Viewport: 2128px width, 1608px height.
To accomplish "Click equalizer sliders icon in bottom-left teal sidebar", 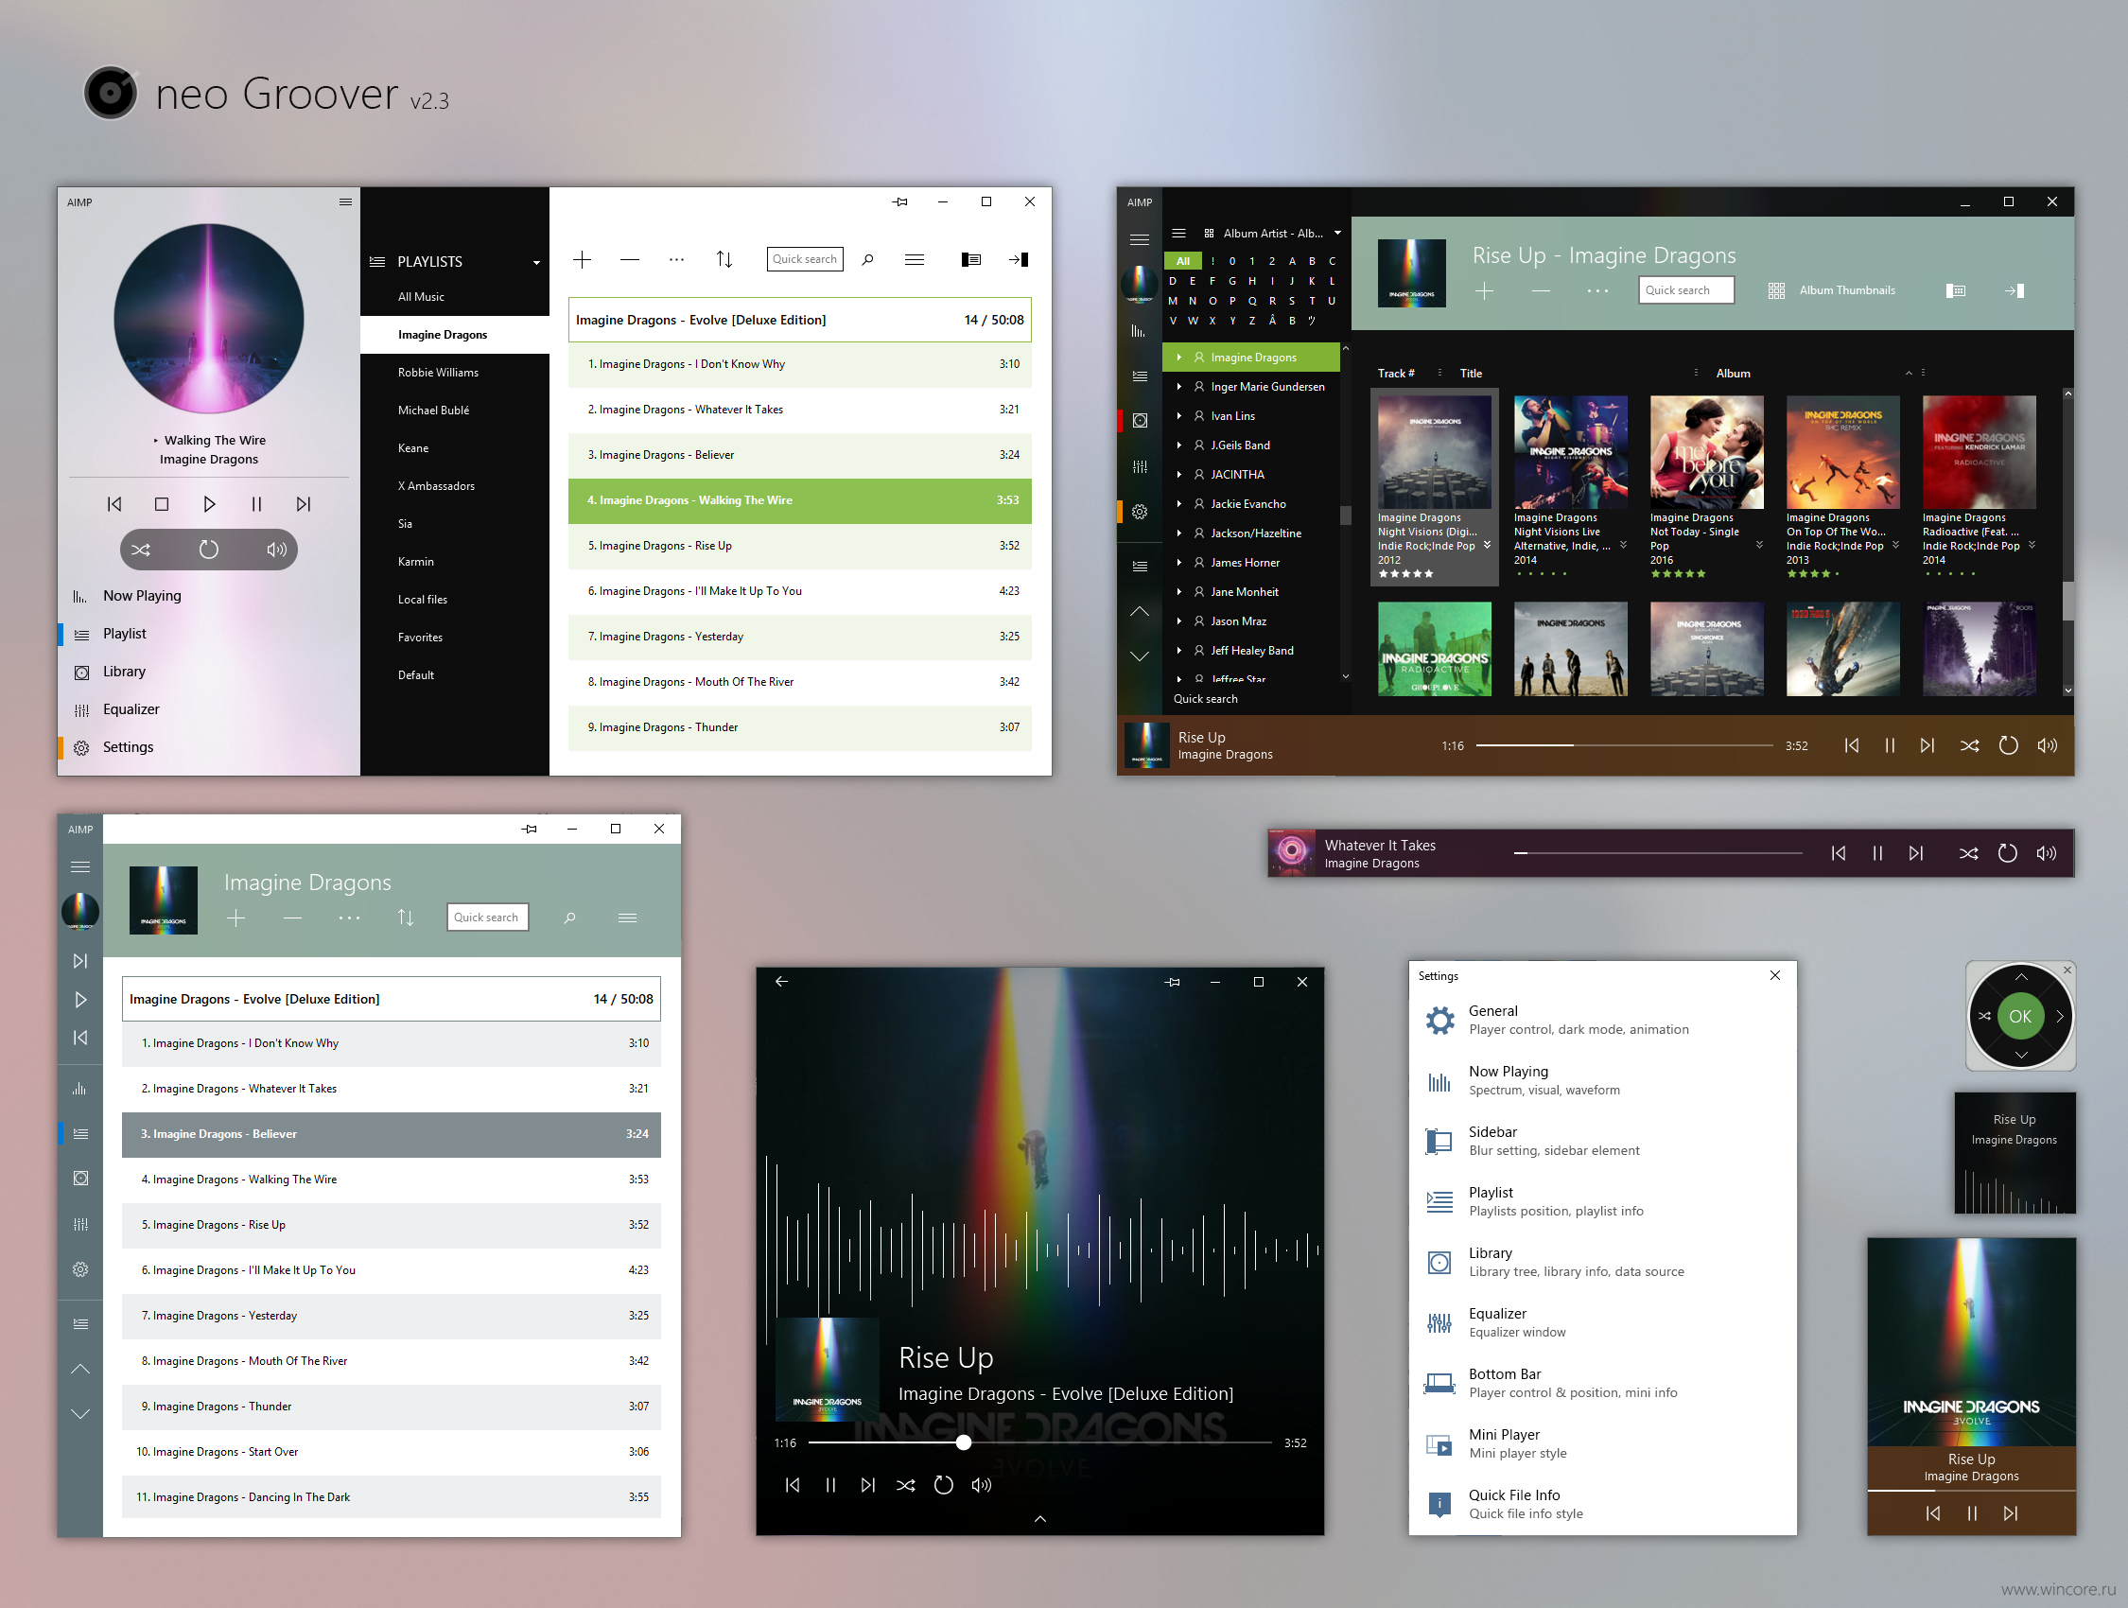I will [x=80, y=1224].
